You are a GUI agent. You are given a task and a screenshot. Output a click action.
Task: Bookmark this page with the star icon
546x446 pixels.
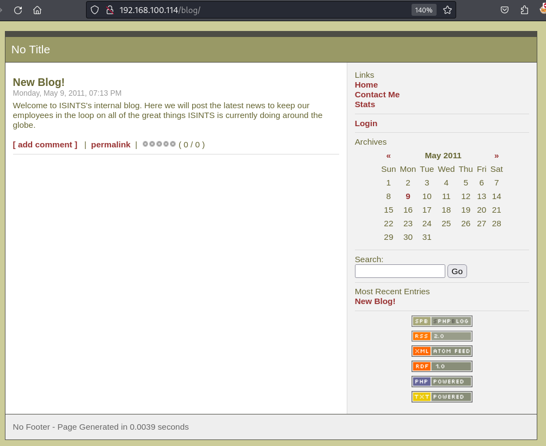447,10
